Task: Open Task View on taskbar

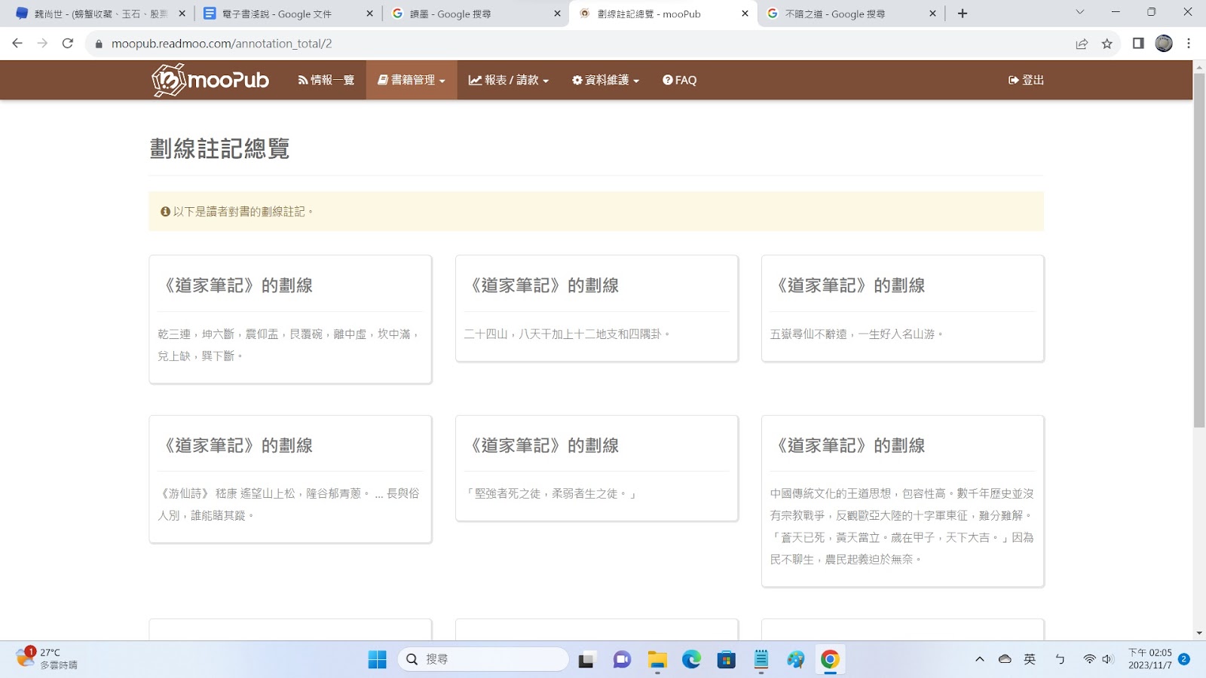Action: [x=586, y=659]
